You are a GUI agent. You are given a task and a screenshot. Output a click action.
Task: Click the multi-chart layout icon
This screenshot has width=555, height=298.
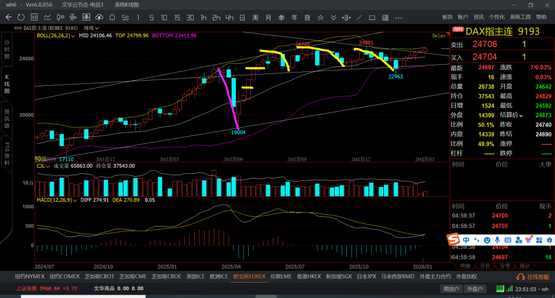(86, 17)
